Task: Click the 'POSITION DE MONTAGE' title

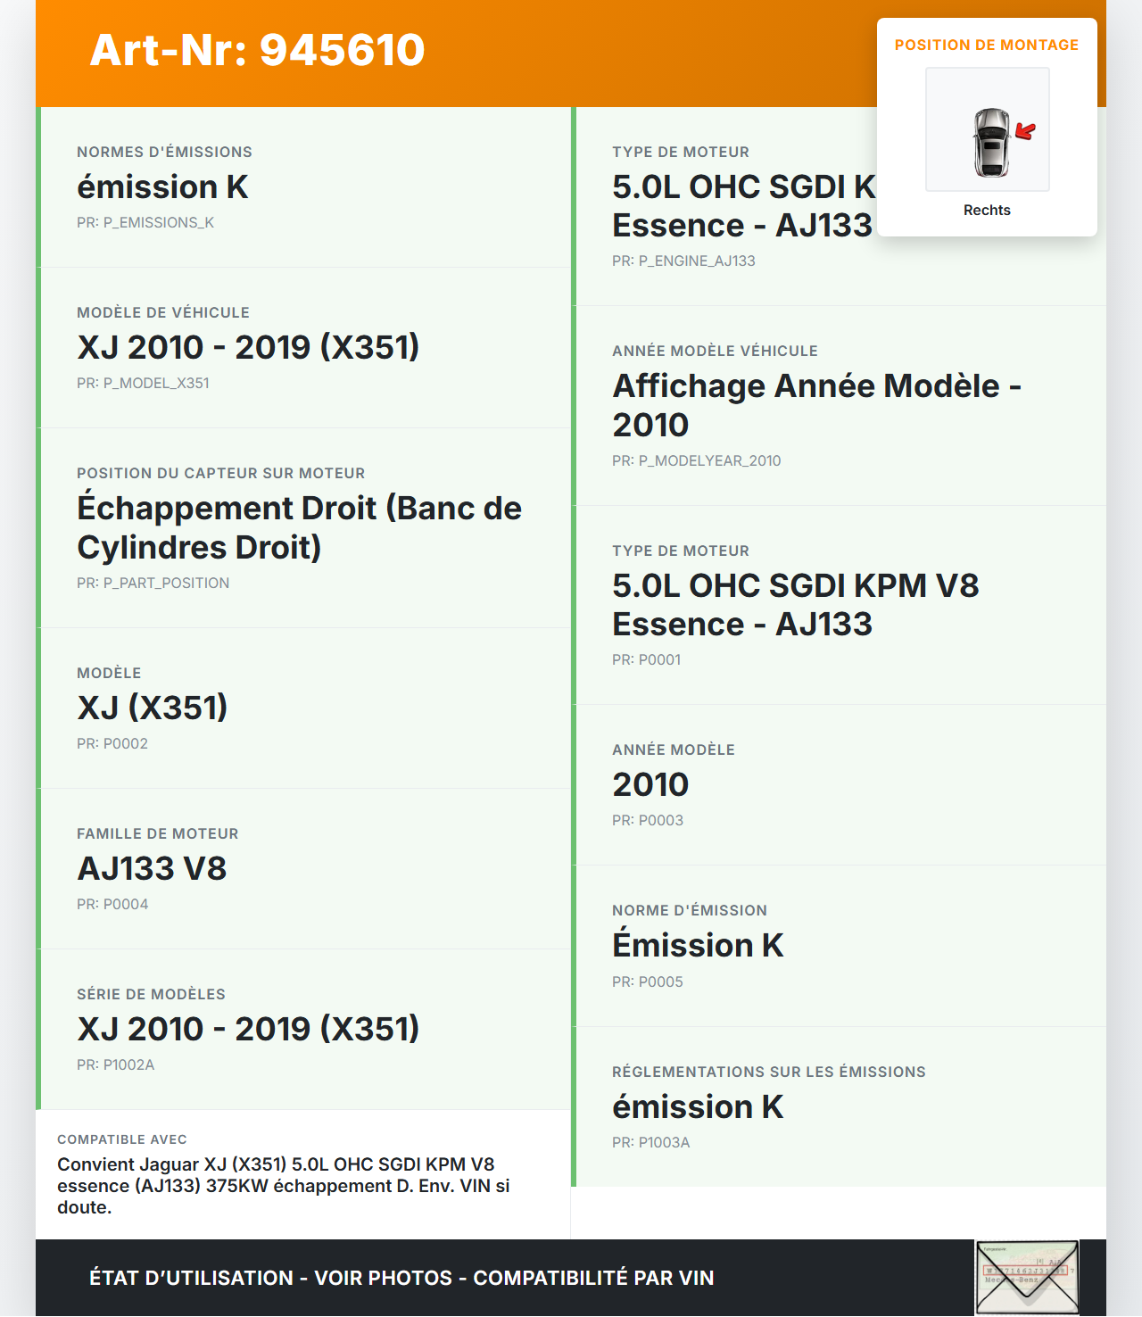Action: (987, 45)
